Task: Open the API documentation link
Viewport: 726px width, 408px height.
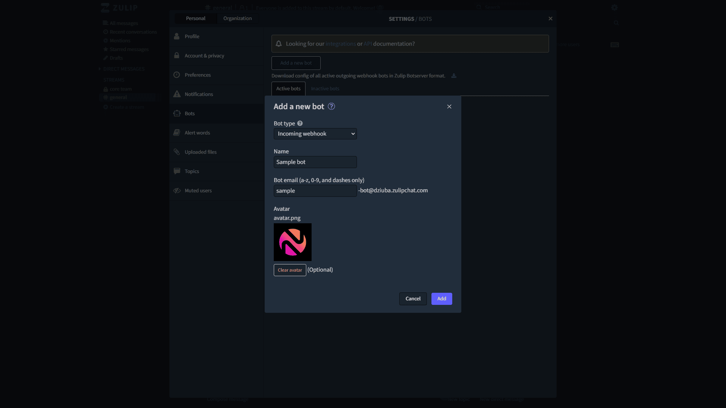Action: point(368,44)
